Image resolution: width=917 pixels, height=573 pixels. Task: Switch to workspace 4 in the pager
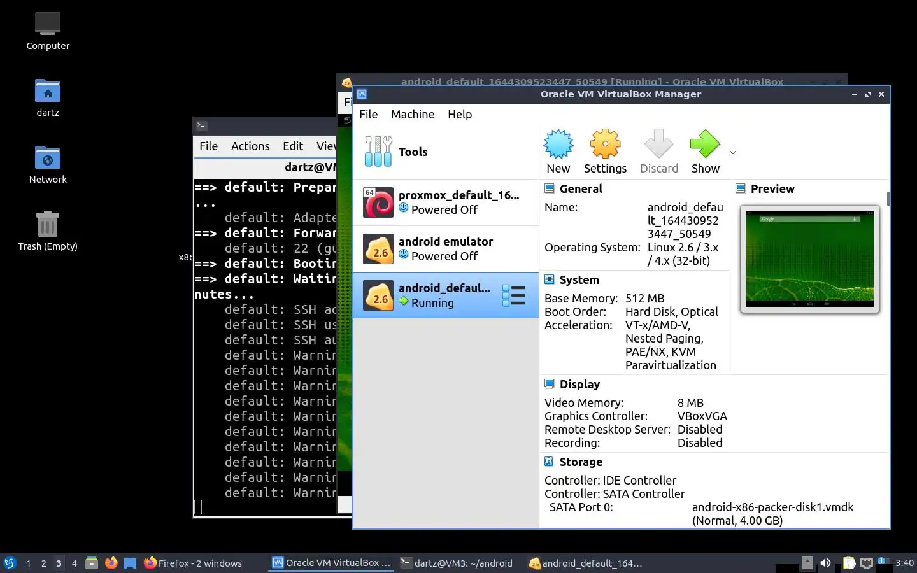coord(74,563)
